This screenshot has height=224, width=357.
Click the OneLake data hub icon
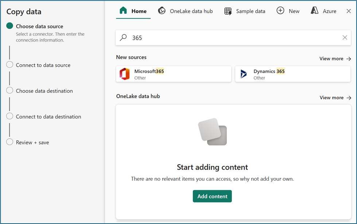click(x=162, y=11)
